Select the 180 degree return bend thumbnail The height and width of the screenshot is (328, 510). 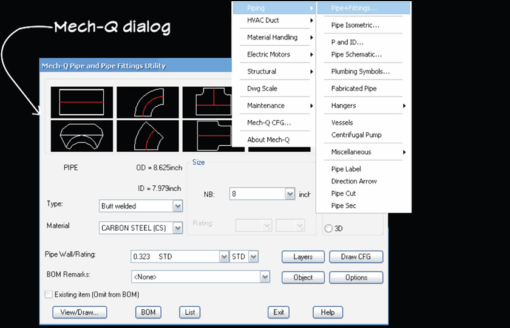pos(81,135)
